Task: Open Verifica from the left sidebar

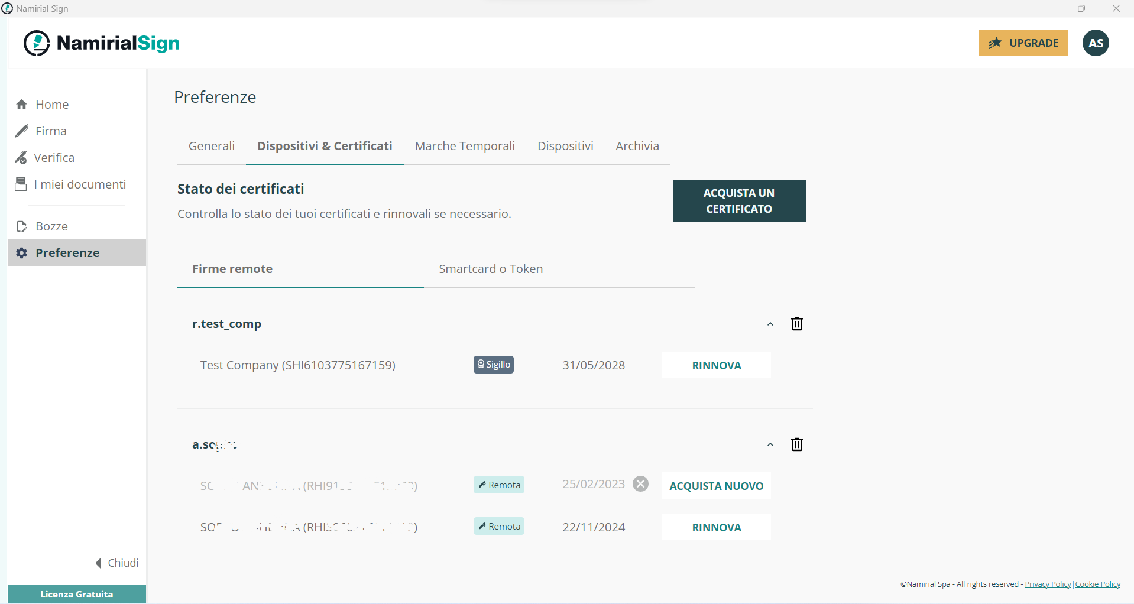Action: (x=54, y=157)
